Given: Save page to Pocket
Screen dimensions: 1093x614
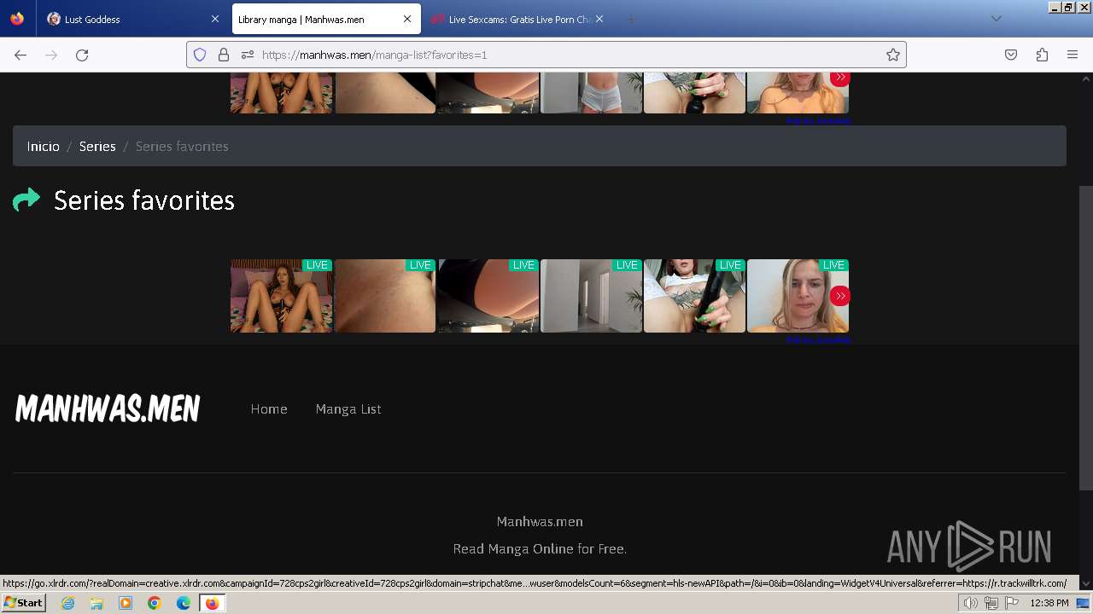Looking at the screenshot, I should click(1011, 55).
